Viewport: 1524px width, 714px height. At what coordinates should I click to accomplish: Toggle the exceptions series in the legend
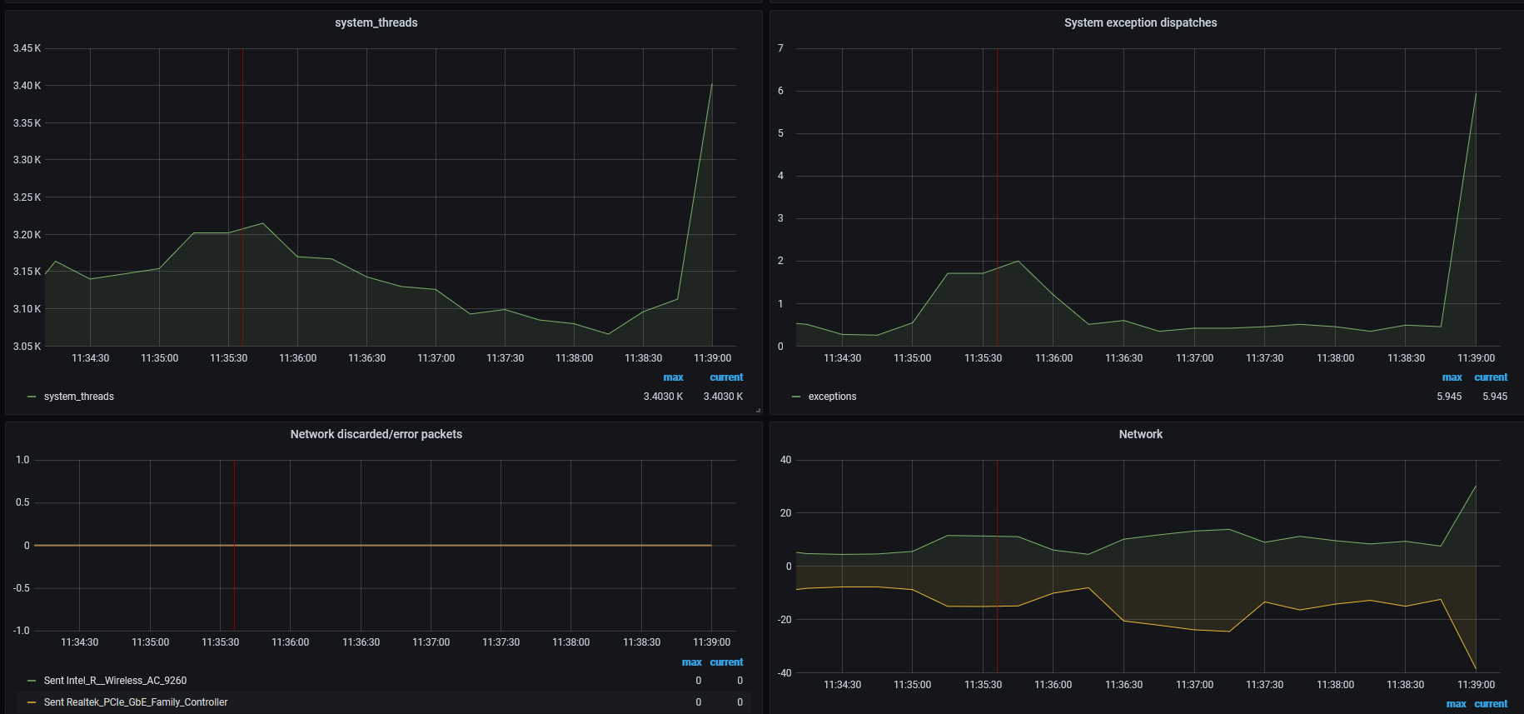coord(832,397)
